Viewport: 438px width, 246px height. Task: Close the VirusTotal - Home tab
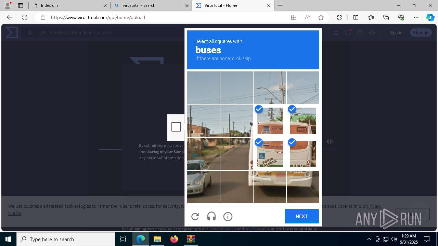(269, 5)
